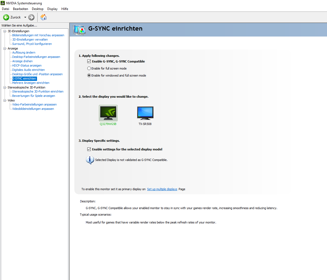Screen dimensions: 327x280
Task: Open Bildeinstellungen mit Vorschau anpassen
Action: pos(38,35)
